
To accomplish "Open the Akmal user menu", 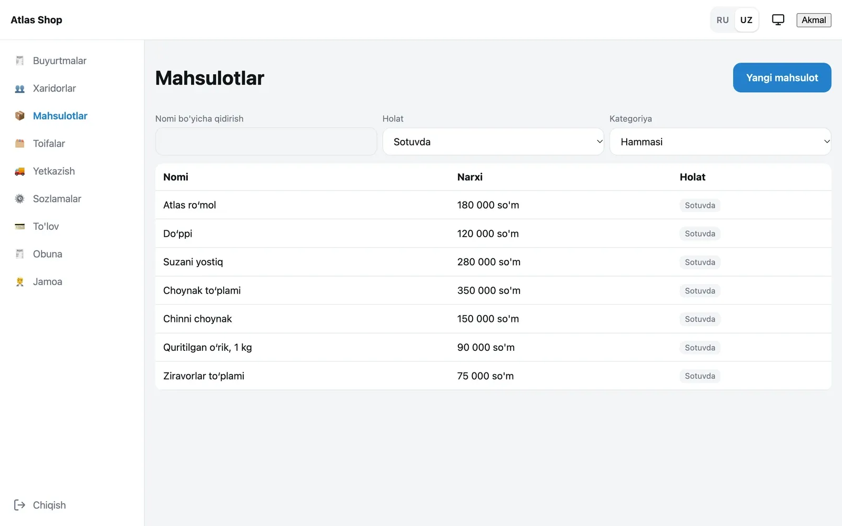I will pos(814,20).
